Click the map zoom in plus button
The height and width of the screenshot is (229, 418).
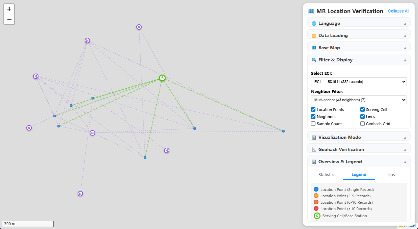(9, 9)
